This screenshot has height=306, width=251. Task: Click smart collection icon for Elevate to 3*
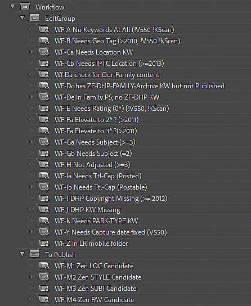click(44, 131)
